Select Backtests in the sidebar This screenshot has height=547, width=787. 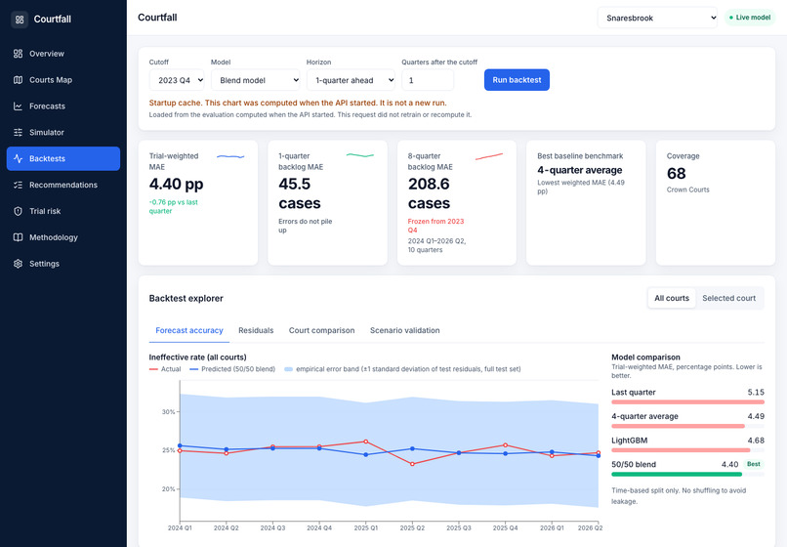[63, 158]
